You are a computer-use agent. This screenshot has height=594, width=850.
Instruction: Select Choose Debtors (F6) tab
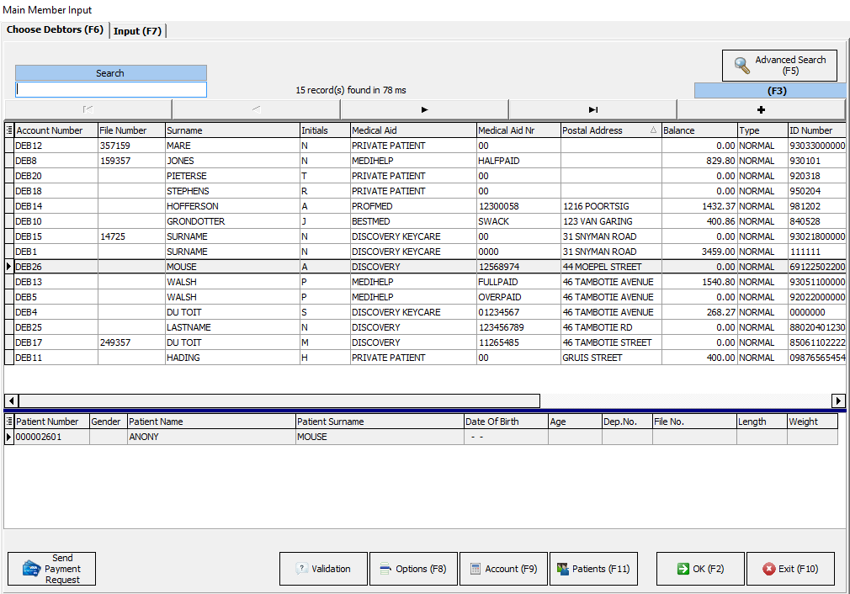click(x=56, y=30)
